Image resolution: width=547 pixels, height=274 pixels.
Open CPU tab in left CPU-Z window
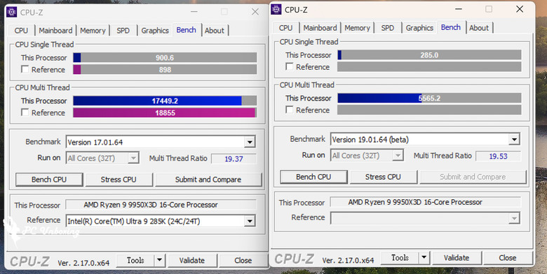[21, 31]
